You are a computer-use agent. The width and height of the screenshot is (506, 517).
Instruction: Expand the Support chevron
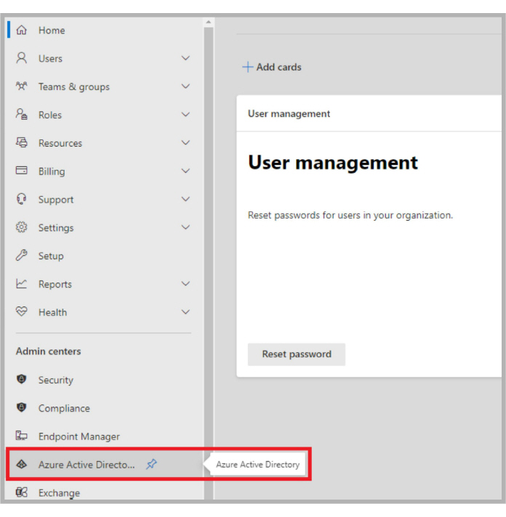186,199
